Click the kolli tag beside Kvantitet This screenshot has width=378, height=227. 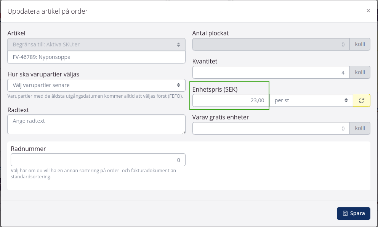point(360,72)
